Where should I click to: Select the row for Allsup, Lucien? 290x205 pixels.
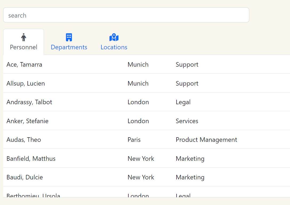coord(26,83)
